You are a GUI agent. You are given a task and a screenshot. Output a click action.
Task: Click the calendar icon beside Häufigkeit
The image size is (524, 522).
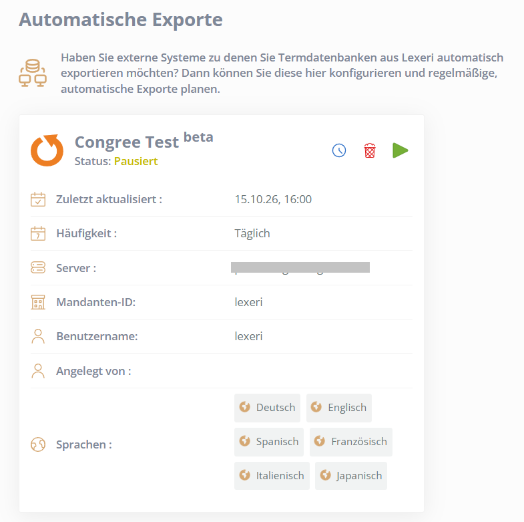tap(38, 233)
